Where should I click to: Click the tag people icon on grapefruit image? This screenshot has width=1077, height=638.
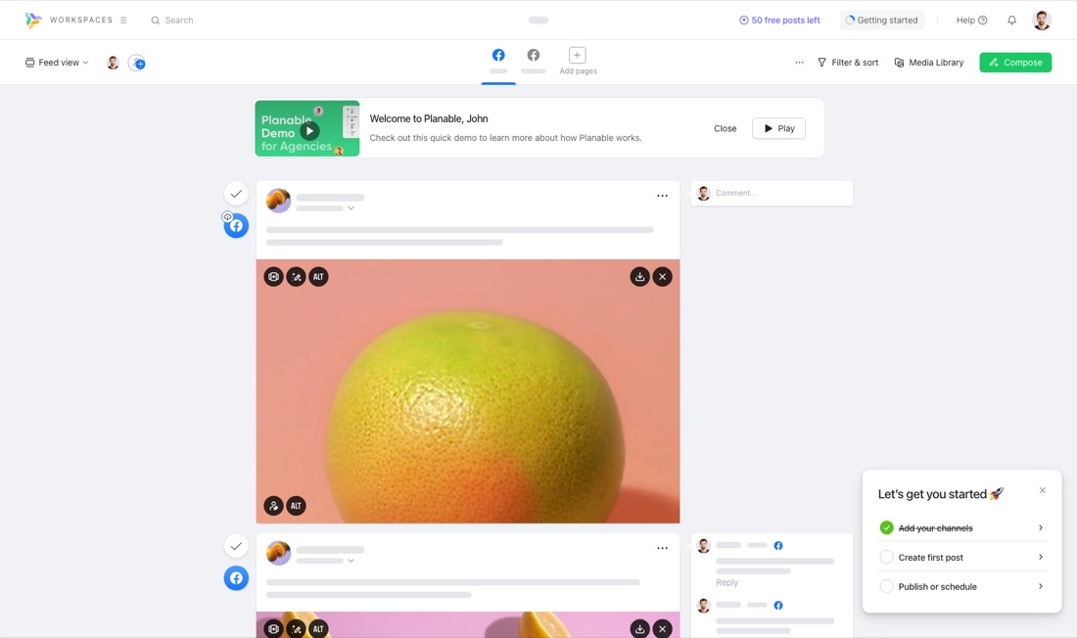pyautogui.click(x=273, y=506)
